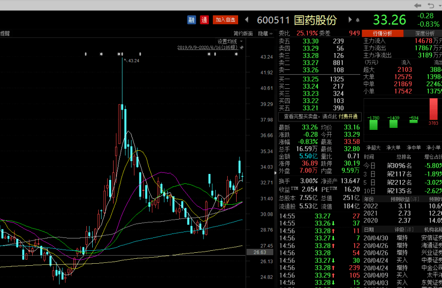Click the 付费开通 link
This screenshot has height=288, width=442.
tap(348, 116)
